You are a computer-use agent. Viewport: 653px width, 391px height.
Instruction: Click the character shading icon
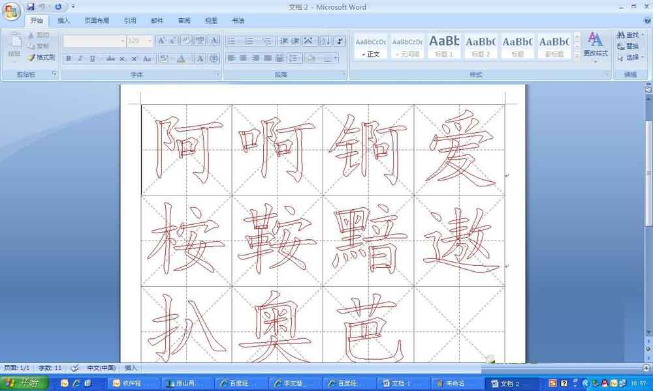point(200,59)
